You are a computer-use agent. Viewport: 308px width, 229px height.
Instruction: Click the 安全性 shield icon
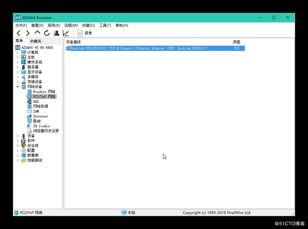pyautogui.click(x=24, y=146)
